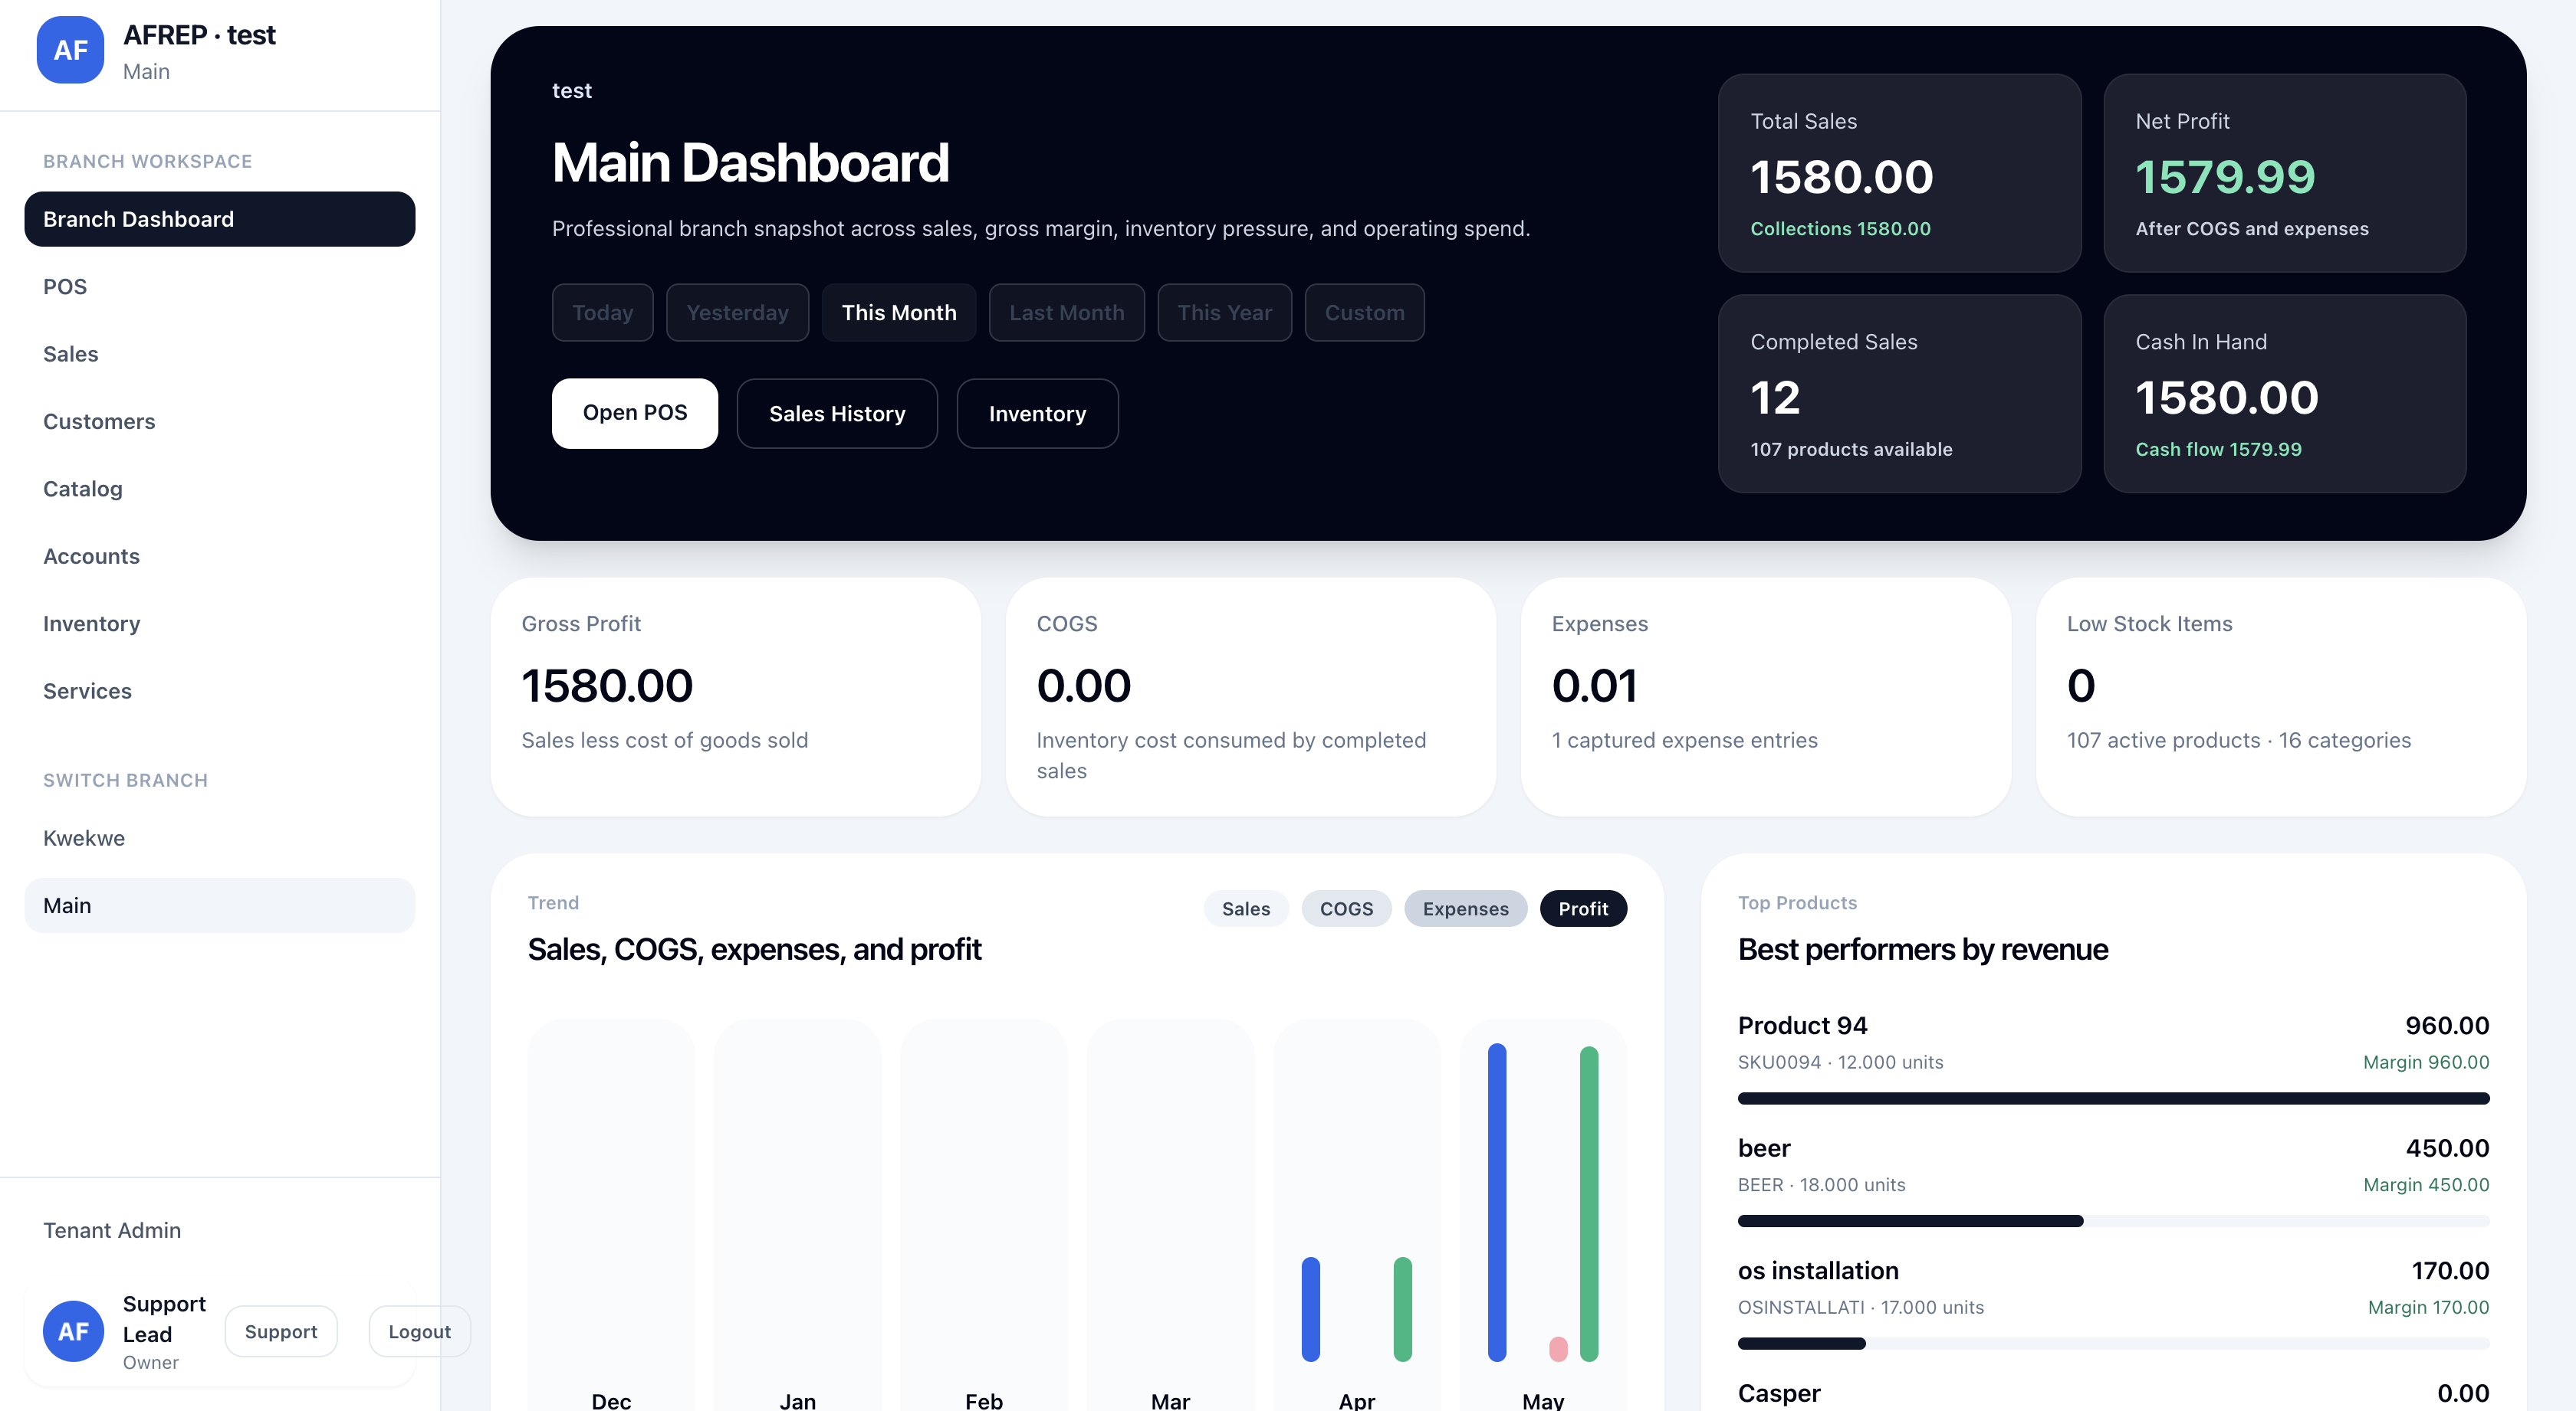2576x1411 pixels.
Task: Click the 'May' chart axis label
Action: (x=1543, y=1400)
